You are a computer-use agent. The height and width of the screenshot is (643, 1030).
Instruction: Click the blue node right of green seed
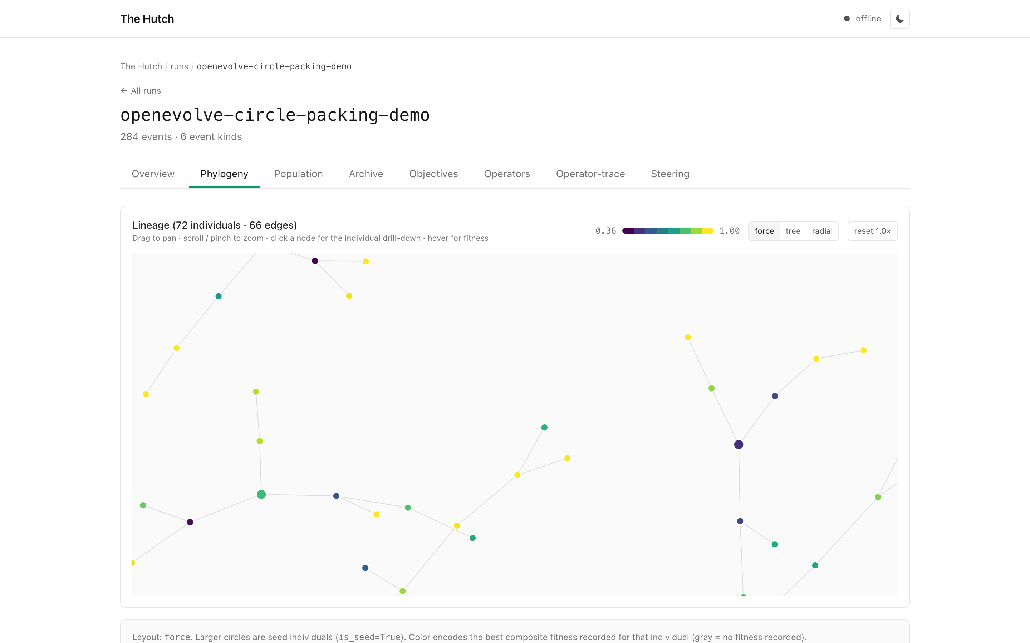336,496
